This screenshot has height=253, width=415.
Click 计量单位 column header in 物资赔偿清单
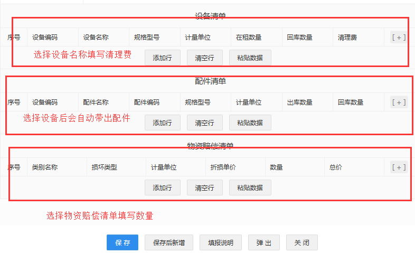click(164, 167)
